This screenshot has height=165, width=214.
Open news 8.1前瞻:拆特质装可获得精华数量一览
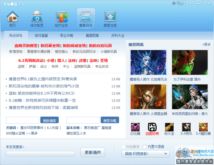click(42, 100)
